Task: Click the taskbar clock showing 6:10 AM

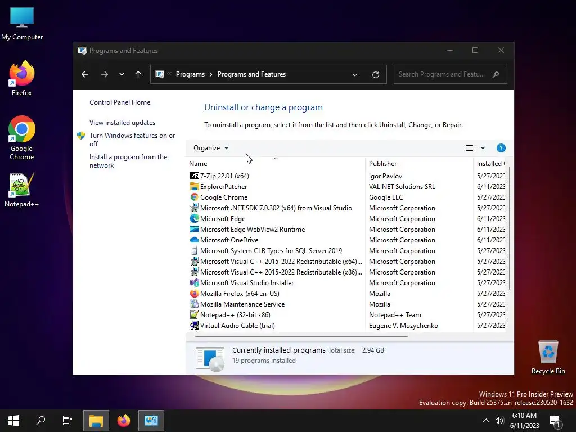Action: [524, 421]
